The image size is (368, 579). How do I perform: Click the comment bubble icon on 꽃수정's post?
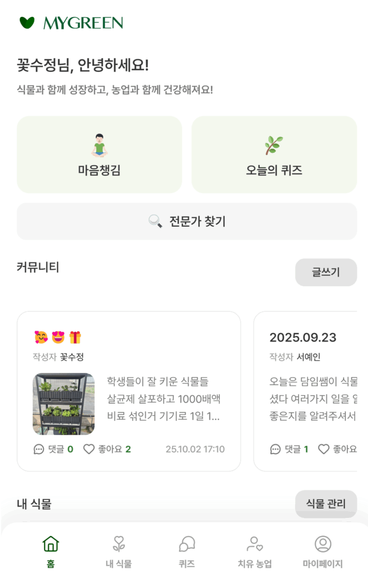tap(39, 450)
